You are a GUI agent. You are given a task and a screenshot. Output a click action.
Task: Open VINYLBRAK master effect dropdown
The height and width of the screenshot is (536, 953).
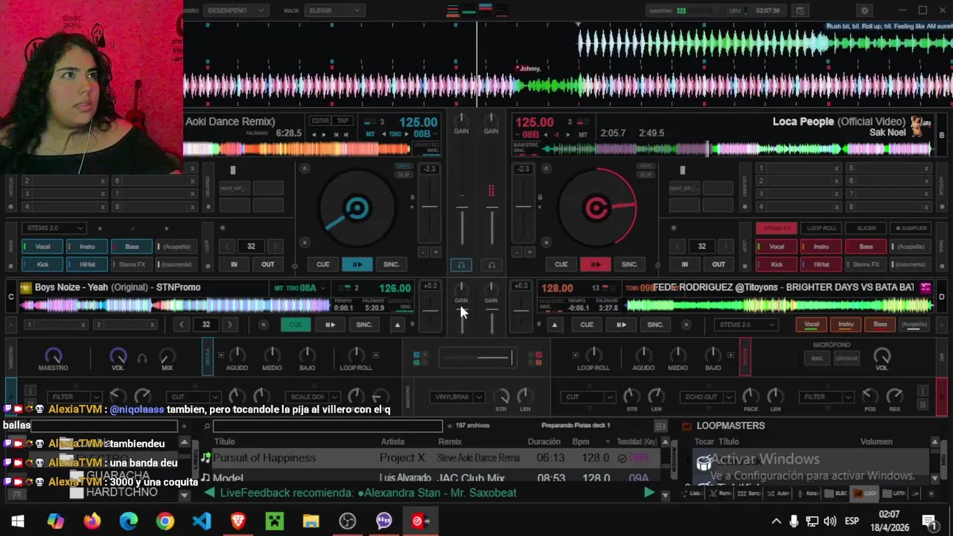pyautogui.click(x=458, y=397)
